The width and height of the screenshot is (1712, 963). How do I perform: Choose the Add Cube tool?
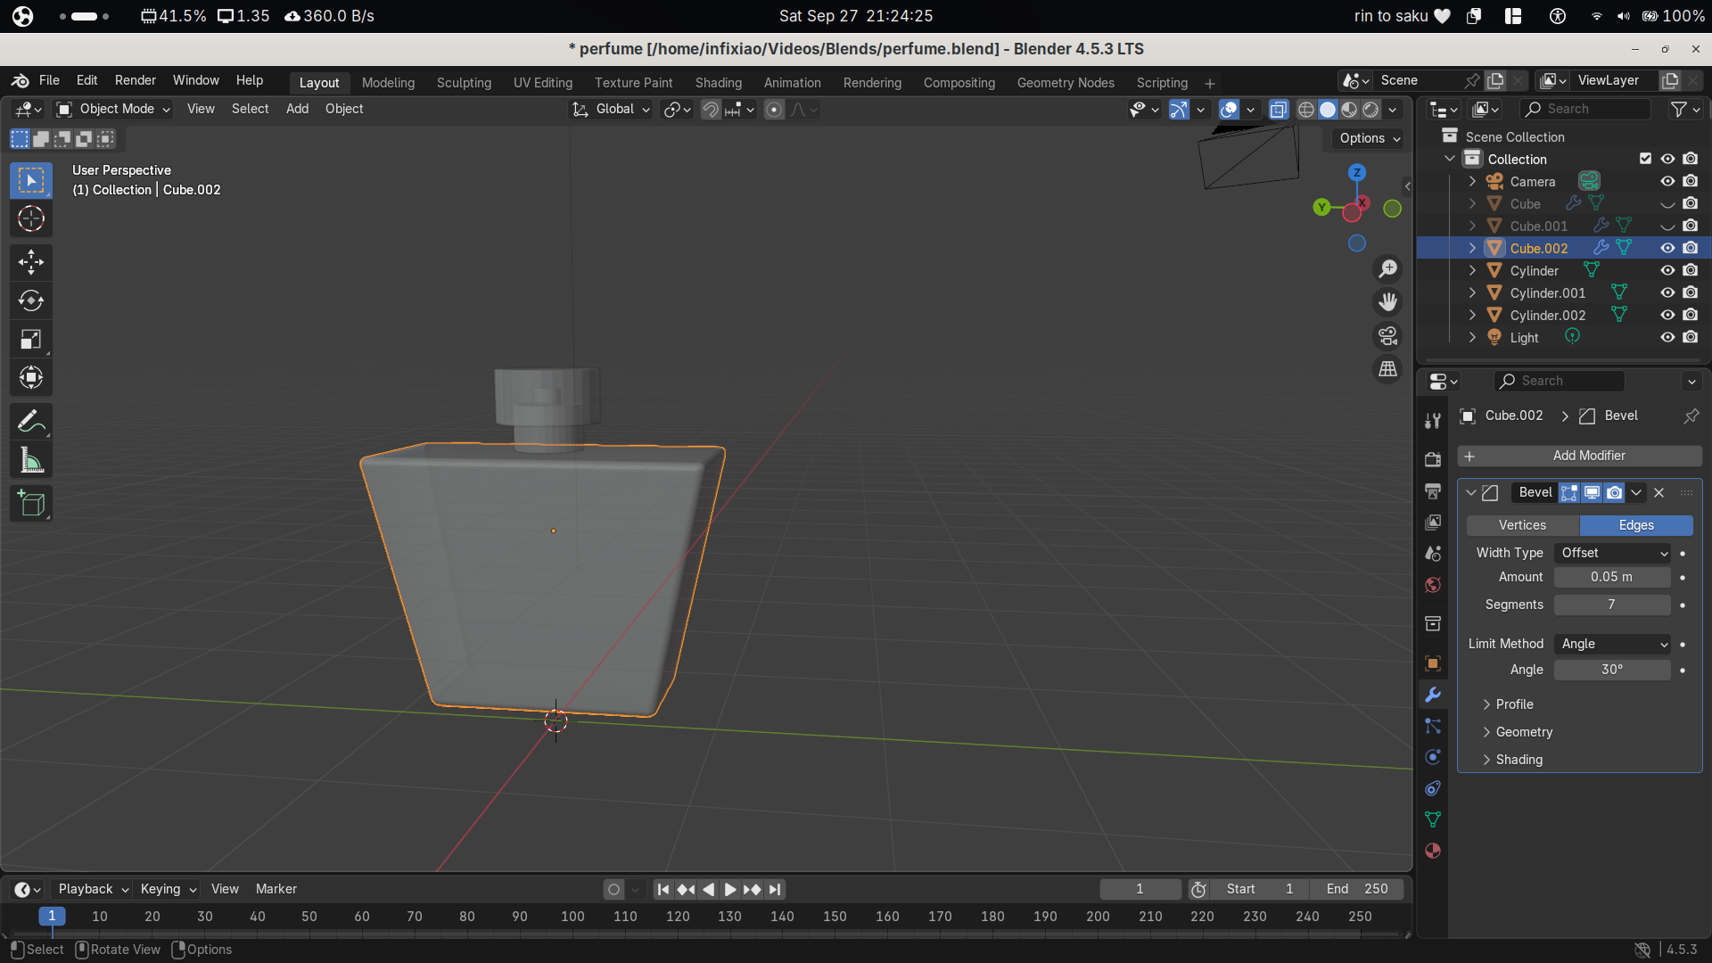click(x=31, y=504)
